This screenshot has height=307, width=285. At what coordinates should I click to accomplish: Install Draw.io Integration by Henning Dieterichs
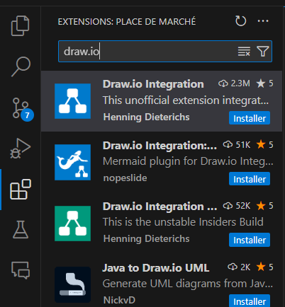point(250,118)
